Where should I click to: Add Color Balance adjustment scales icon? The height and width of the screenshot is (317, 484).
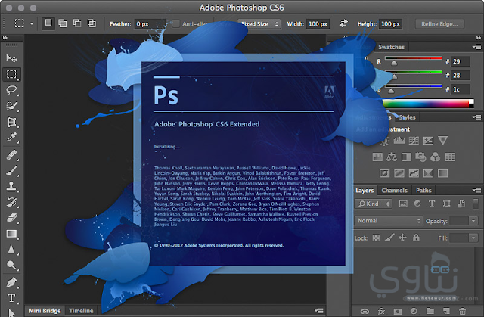(x=392, y=157)
